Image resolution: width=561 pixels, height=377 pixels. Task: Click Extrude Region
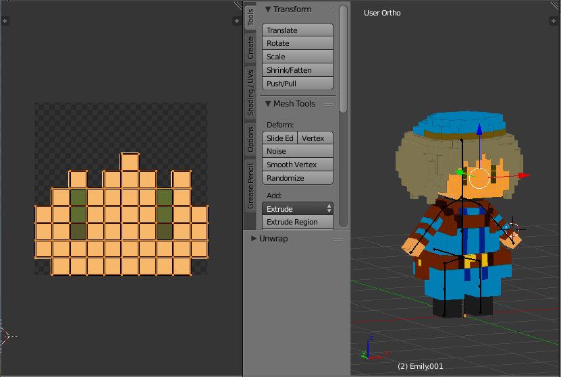click(298, 222)
